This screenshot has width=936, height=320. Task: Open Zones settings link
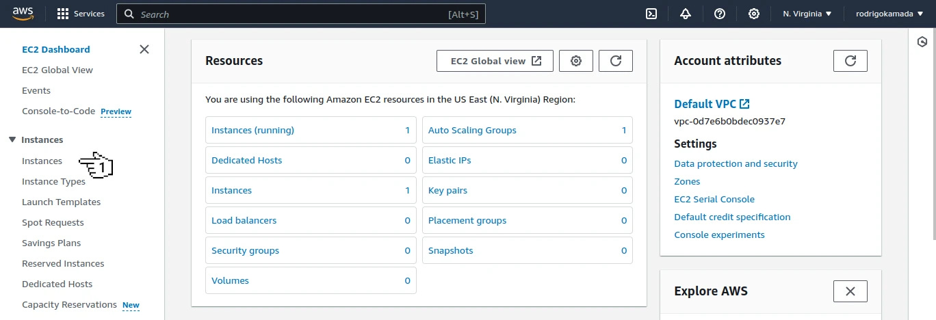[687, 181]
